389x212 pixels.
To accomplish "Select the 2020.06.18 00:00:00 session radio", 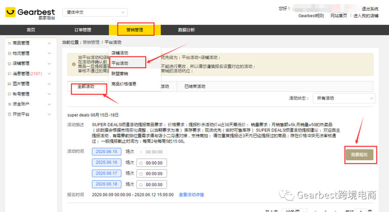I will 141,185.
